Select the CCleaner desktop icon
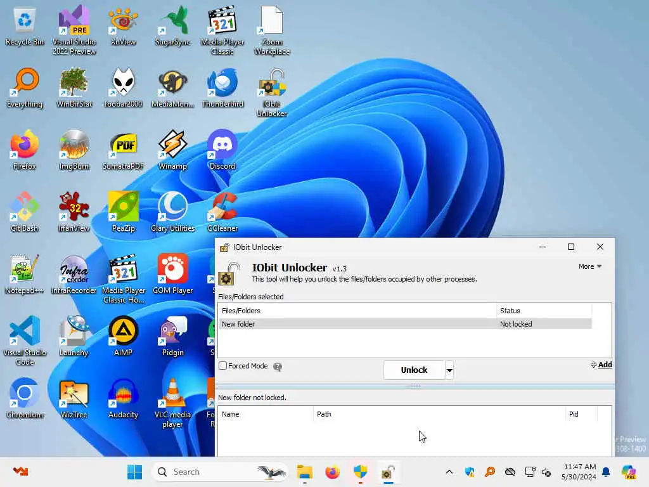The height and width of the screenshot is (487, 649). (x=222, y=212)
